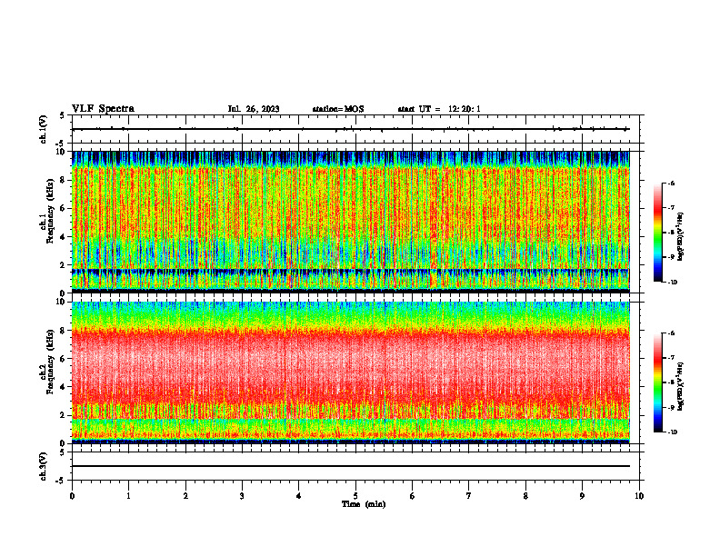Click the ch.1 frequency tick label "8"
Screen dimensions: 720x556
63,180
